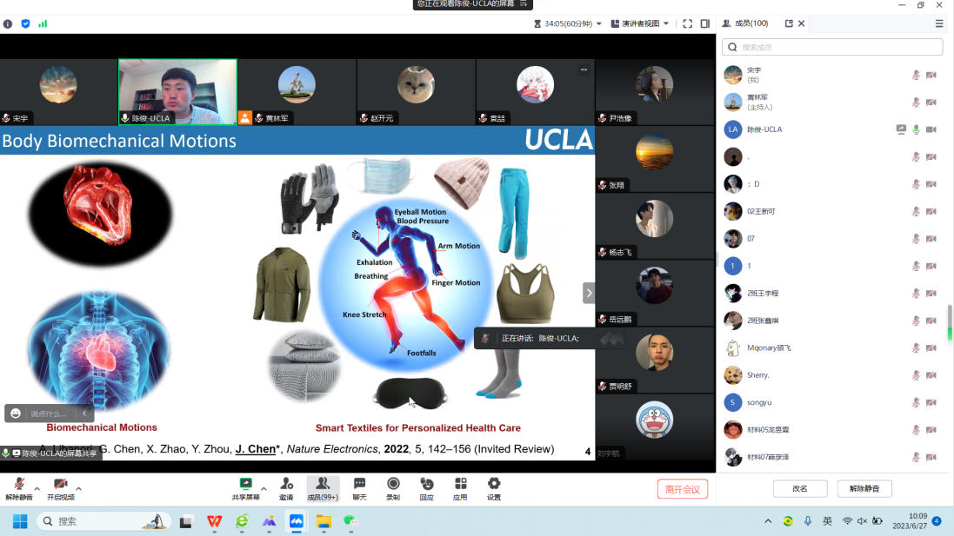Click the 搜索成员 search field

[x=833, y=47]
